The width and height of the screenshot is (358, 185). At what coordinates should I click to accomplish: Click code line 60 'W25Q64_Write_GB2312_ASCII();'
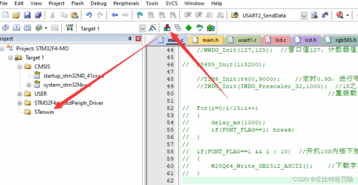click(x=262, y=166)
